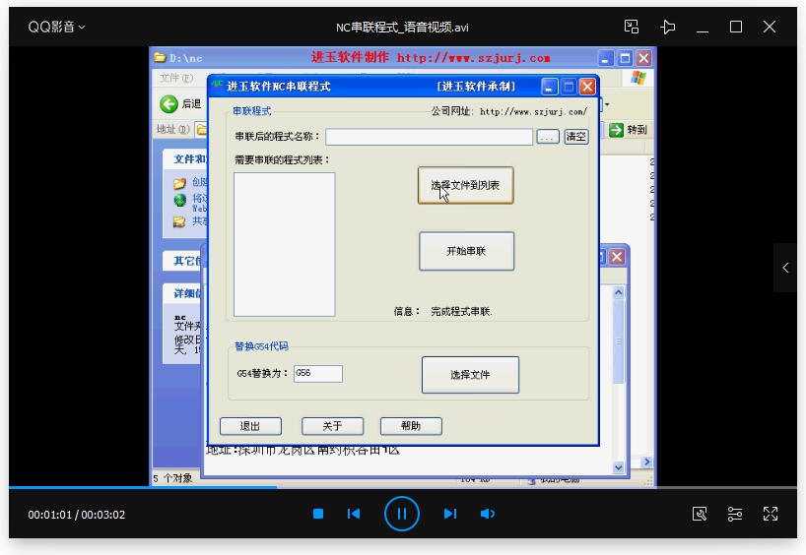Browse output file with the ... button

548,137
